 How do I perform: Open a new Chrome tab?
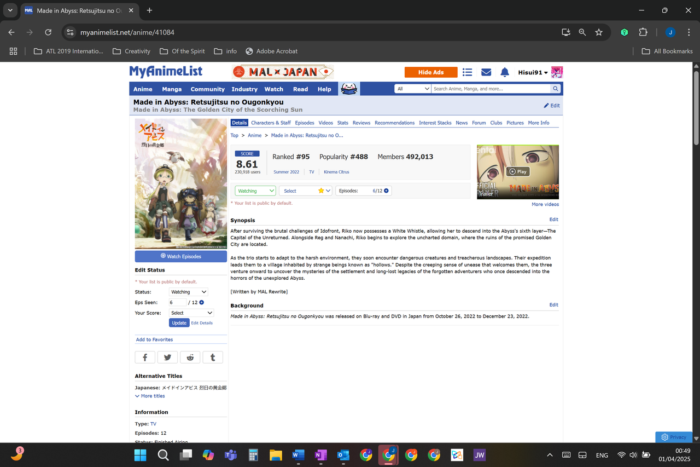point(149,10)
